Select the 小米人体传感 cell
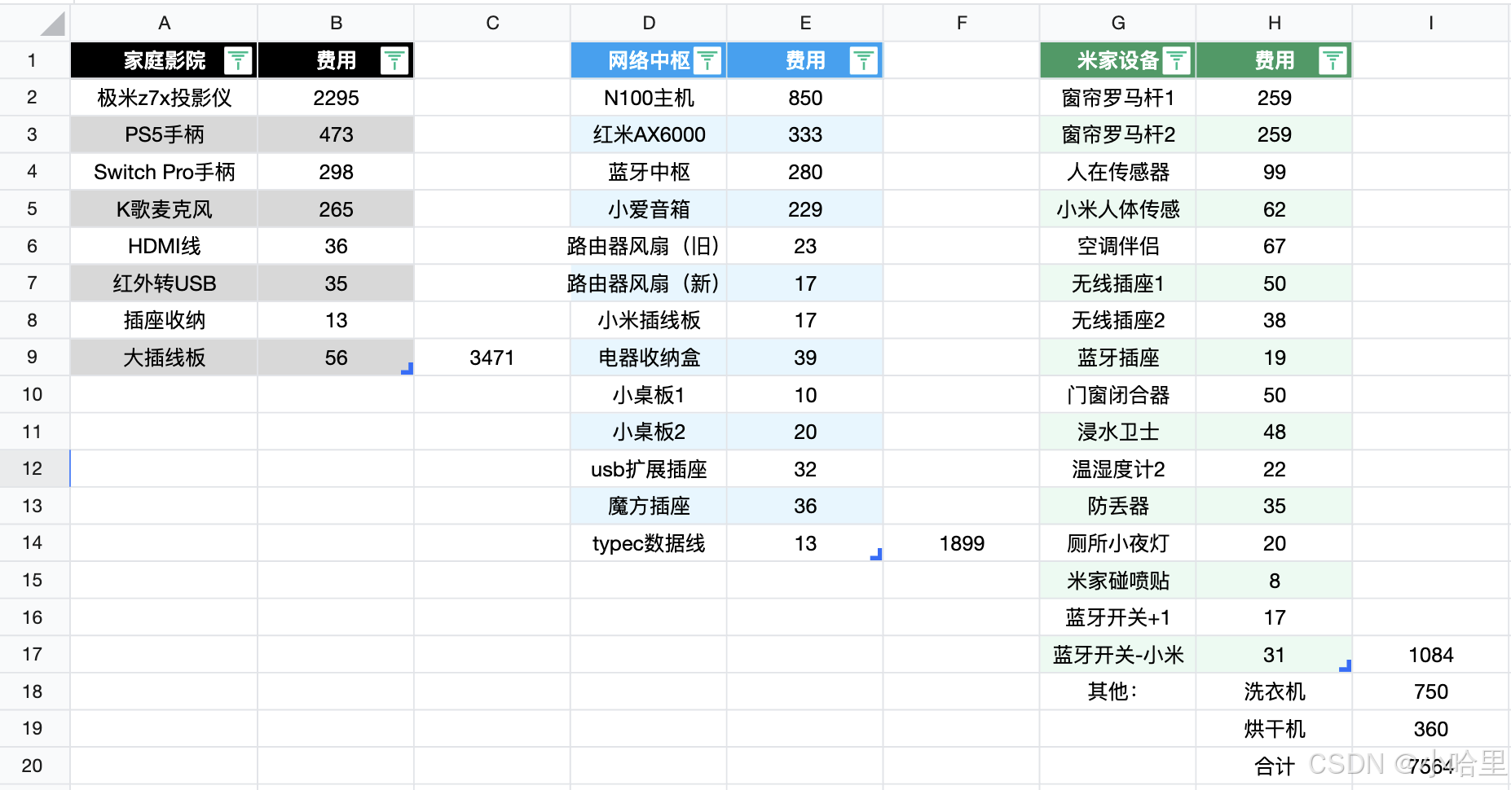1511x790 pixels. pyautogui.click(x=1118, y=209)
